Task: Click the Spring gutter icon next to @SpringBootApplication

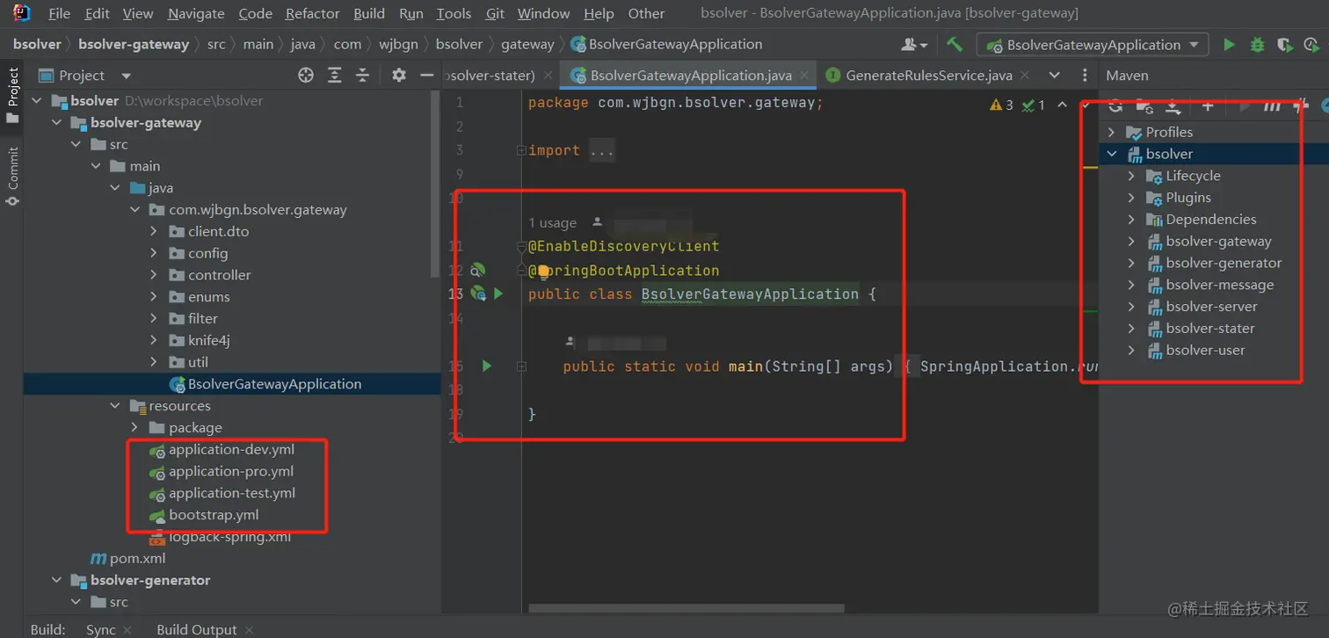Action: [478, 270]
